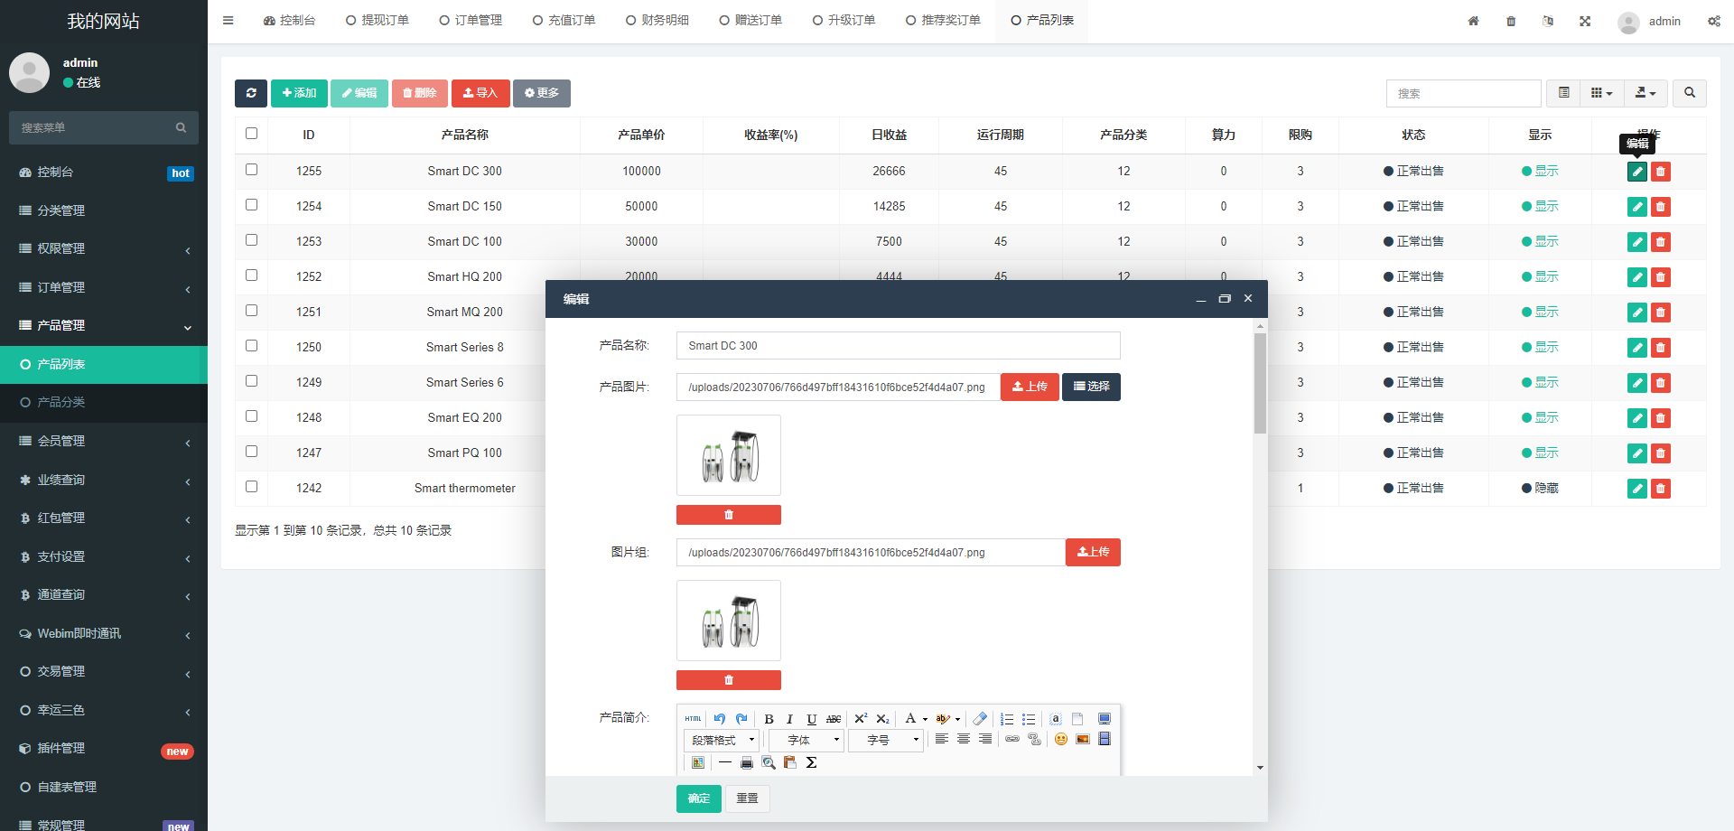Click the print icon in the editor

(x=747, y=763)
